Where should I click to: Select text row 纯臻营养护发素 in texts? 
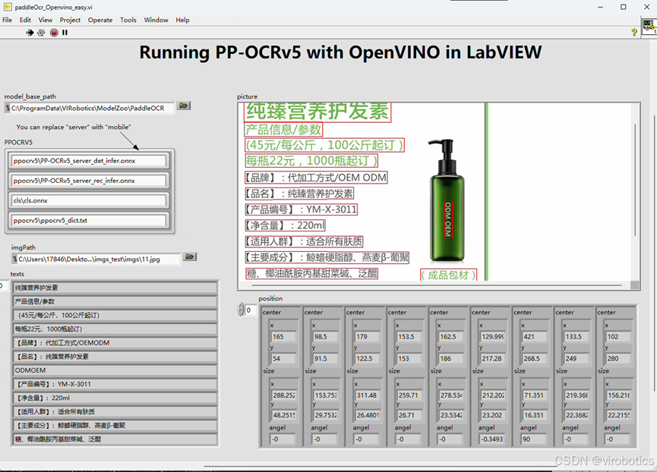point(115,288)
